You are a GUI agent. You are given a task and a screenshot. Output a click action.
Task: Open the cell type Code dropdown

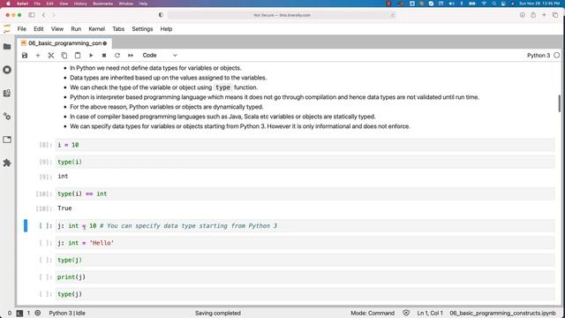tap(160, 56)
